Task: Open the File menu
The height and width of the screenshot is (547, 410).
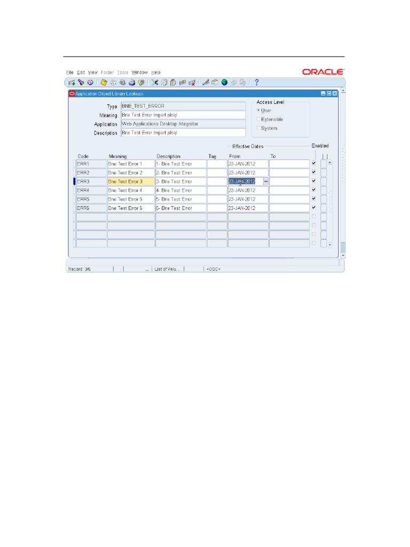Action: (x=70, y=73)
